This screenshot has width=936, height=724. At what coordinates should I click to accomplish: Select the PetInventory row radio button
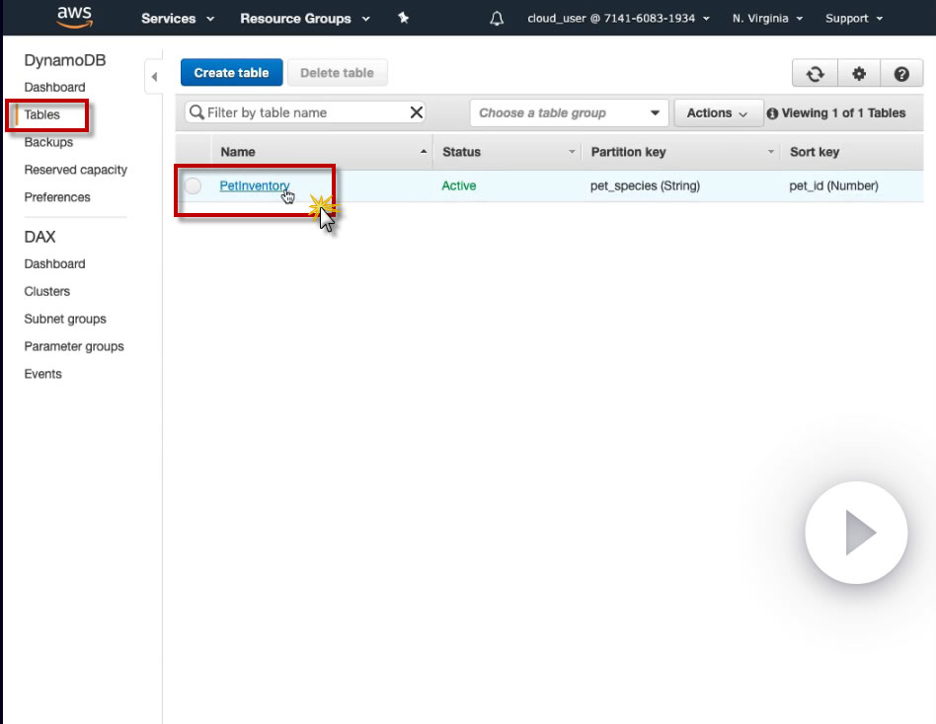click(193, 185)
